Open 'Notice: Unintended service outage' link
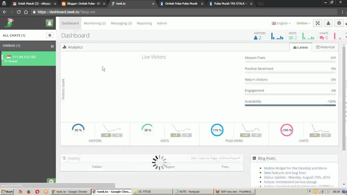 290,182
